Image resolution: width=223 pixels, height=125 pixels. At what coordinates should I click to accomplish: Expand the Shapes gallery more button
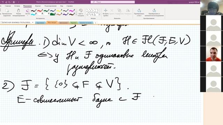click(x=99, y=15)
